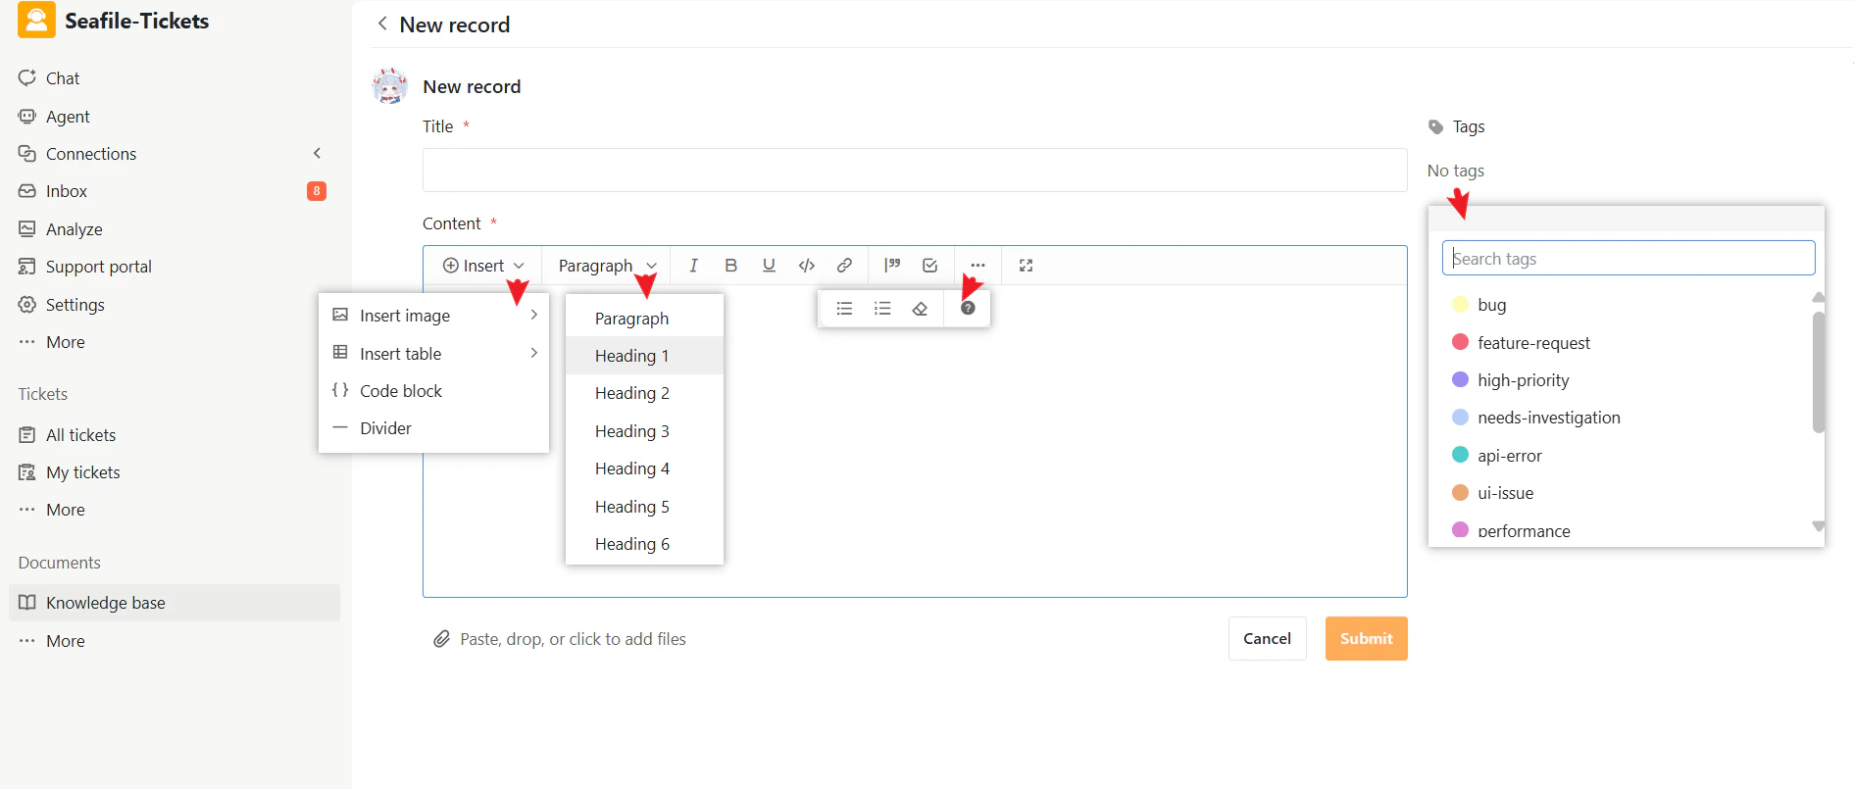Click the user avatar next to New record
The image size is (1854, 789).
click(390, 86)
